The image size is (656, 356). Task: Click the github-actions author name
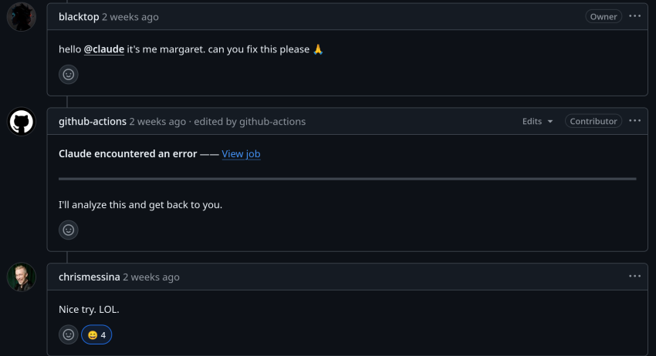click(x=93, y=122)
